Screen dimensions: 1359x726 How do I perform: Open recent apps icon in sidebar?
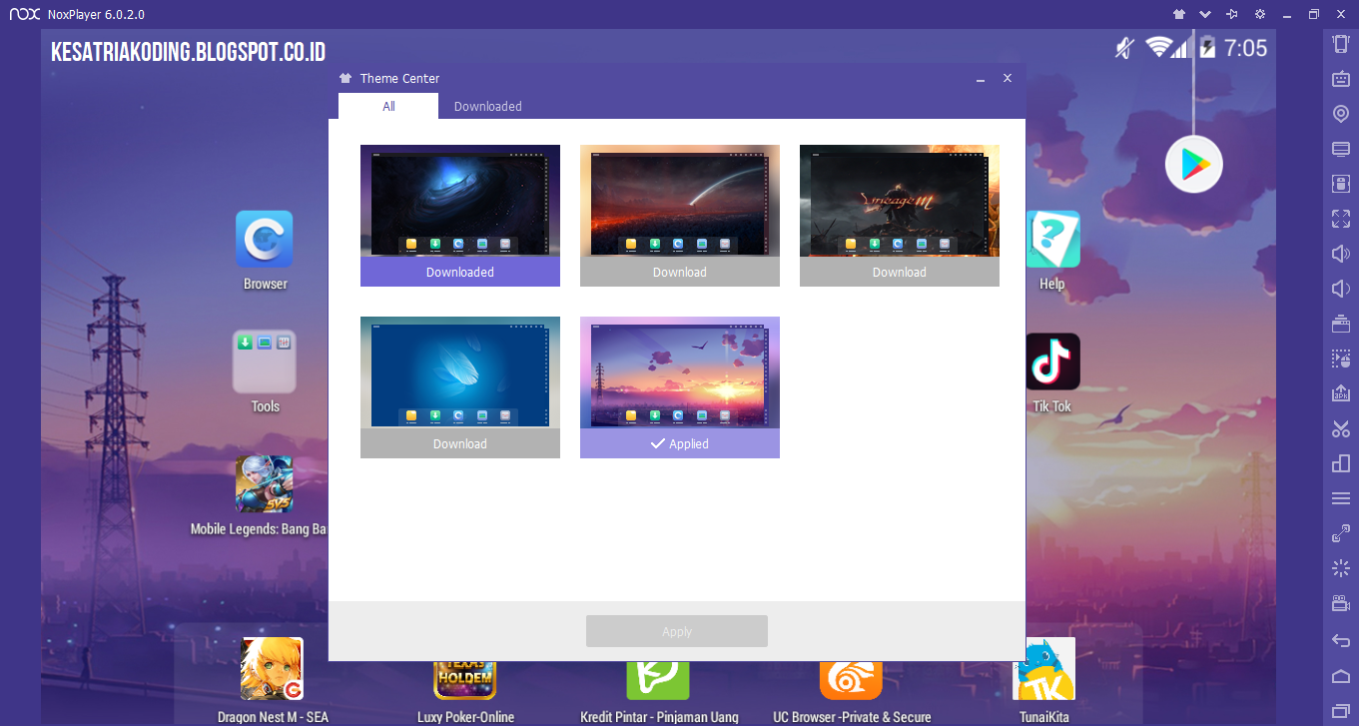click(1341, 710)
